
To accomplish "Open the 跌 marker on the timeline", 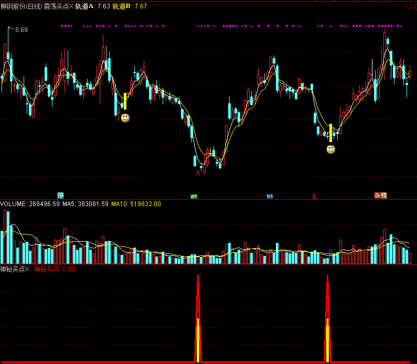I will tap(194, 196).
